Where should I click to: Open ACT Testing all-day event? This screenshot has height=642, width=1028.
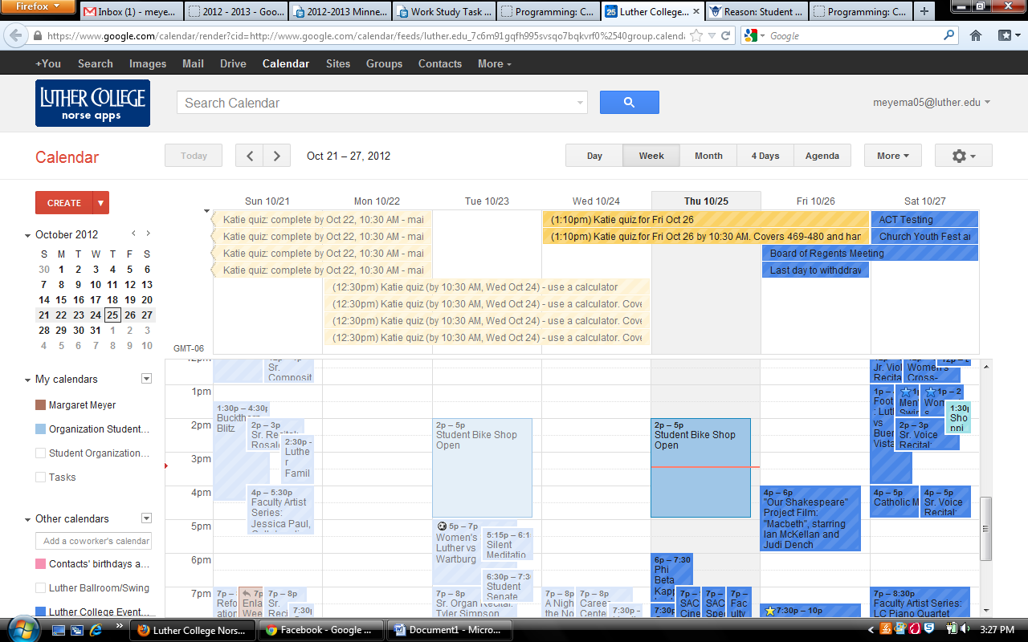(924, 219)
